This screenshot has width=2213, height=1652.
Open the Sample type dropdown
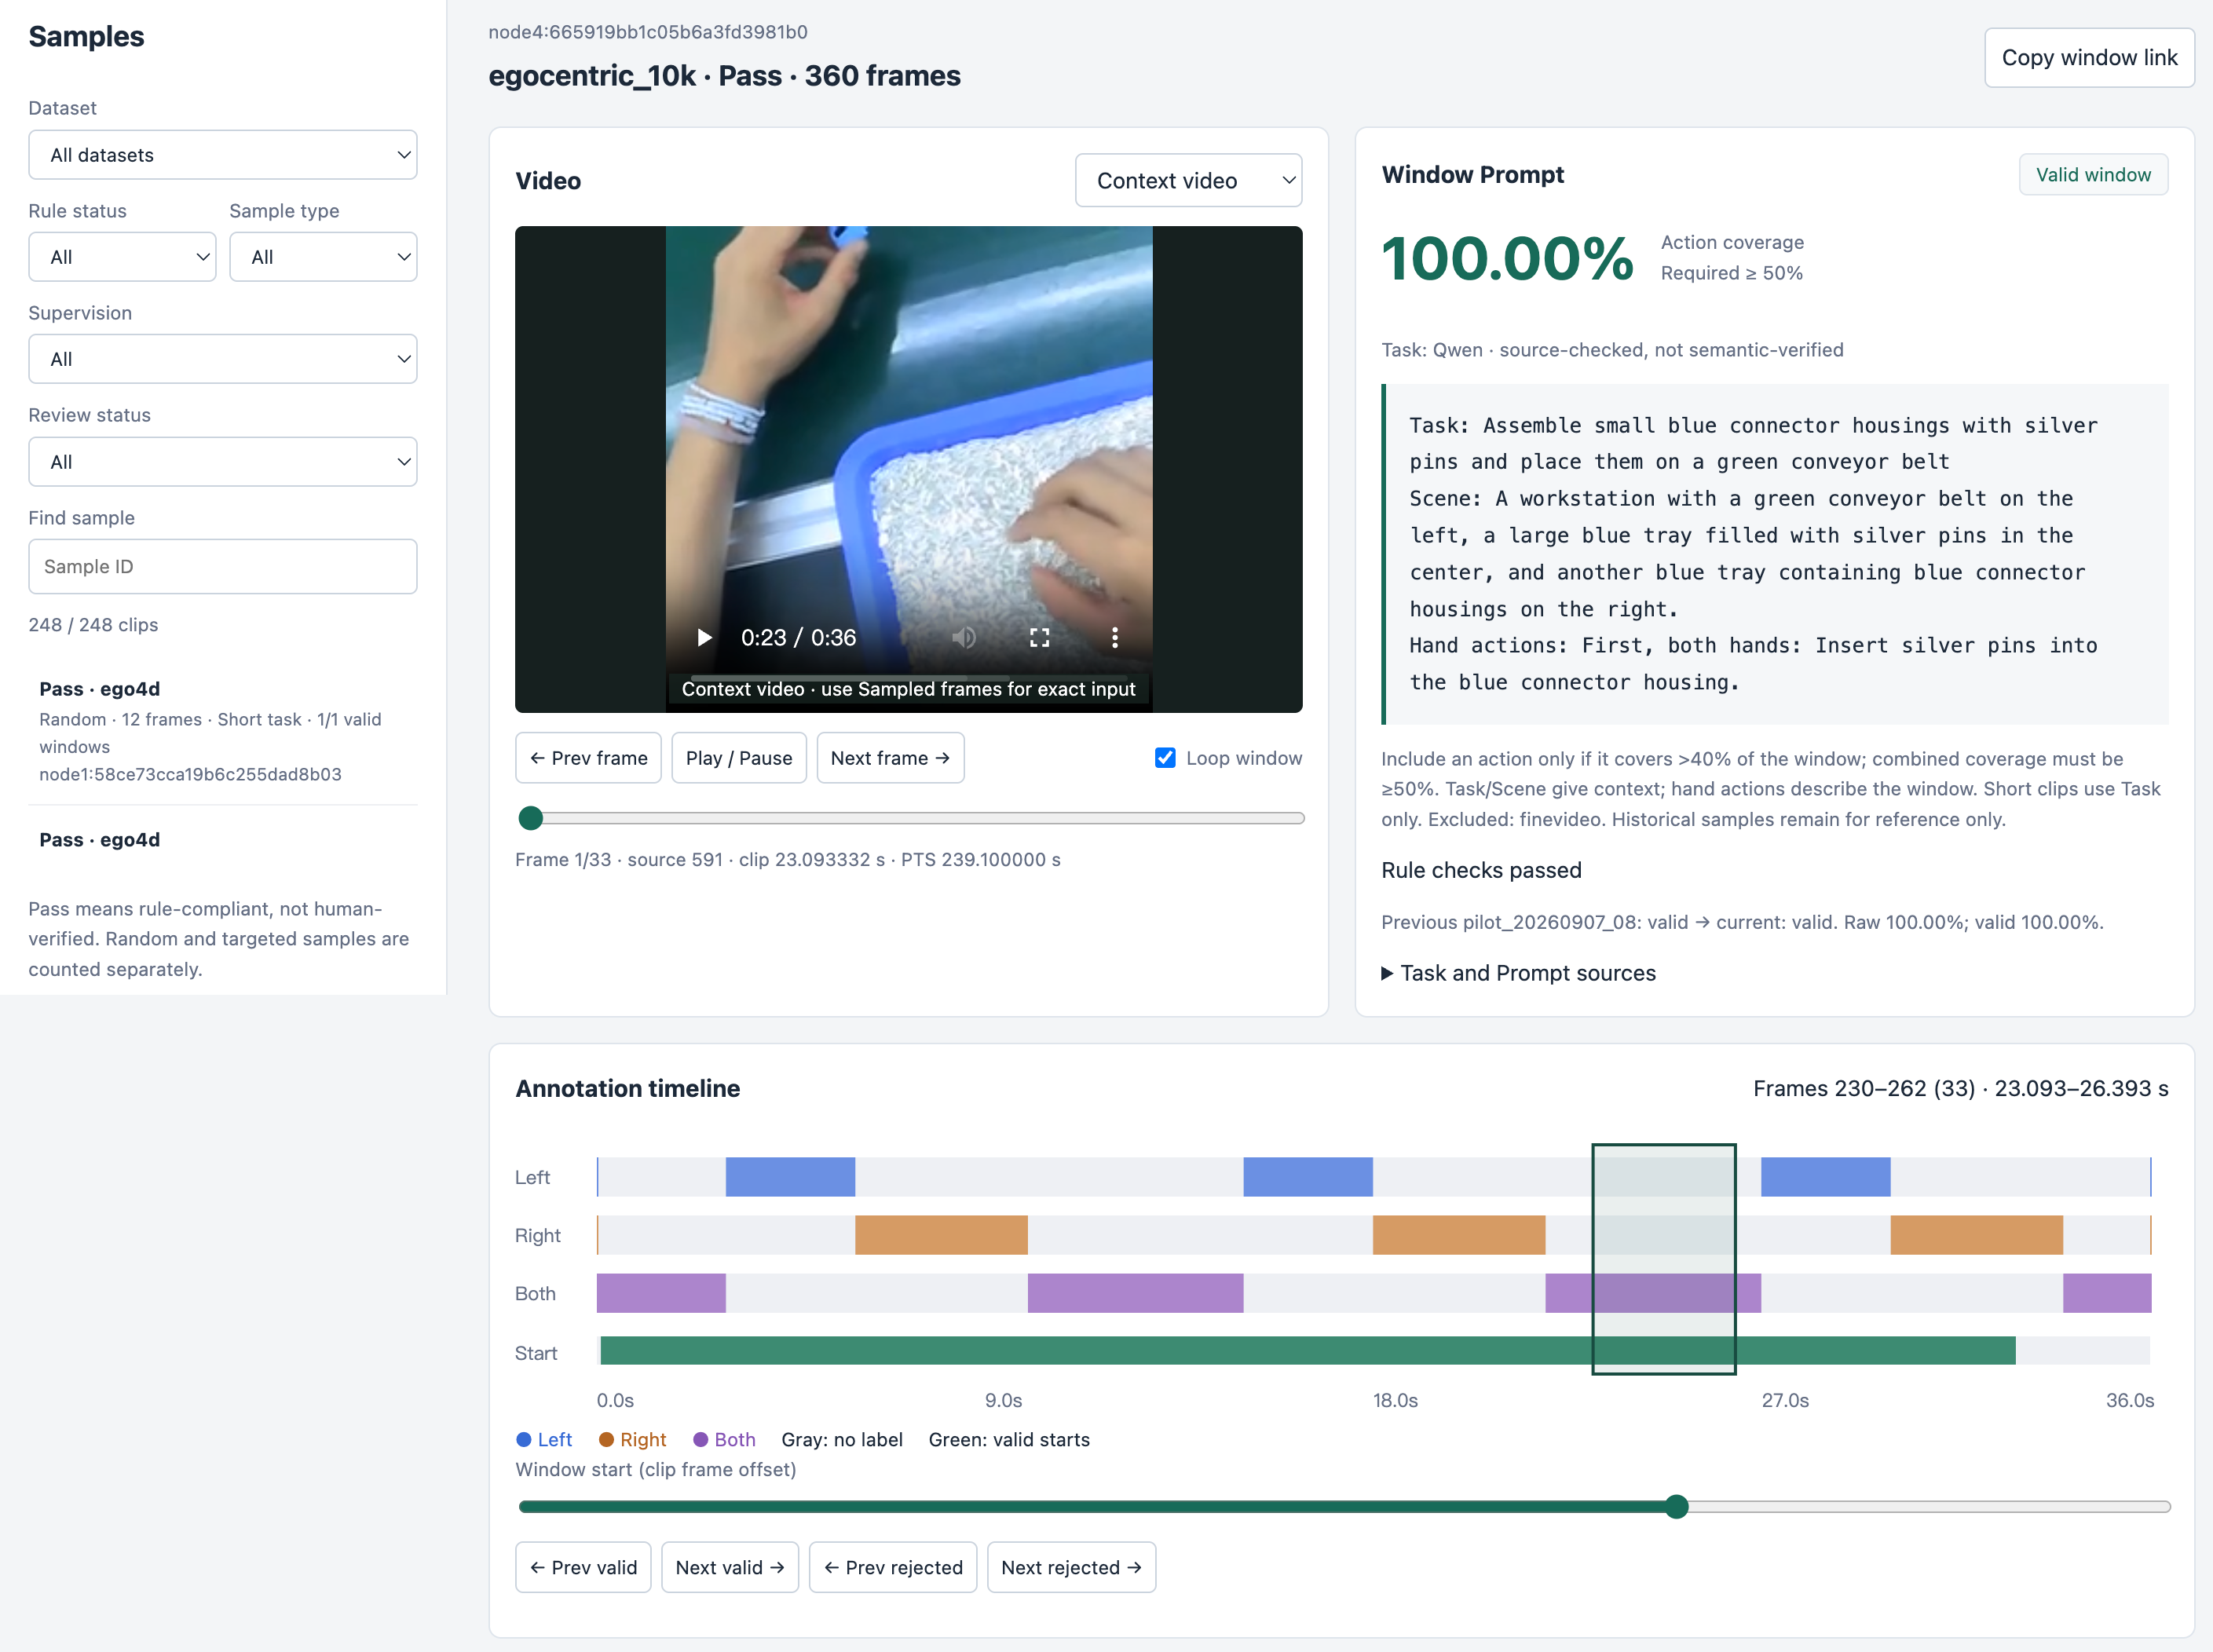point(323,257)
